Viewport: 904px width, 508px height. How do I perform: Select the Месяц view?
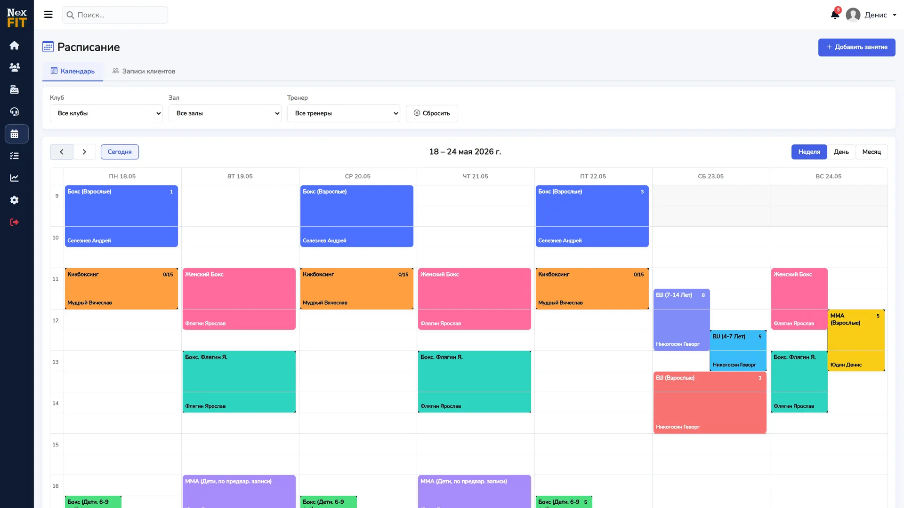tap(872, 152)
